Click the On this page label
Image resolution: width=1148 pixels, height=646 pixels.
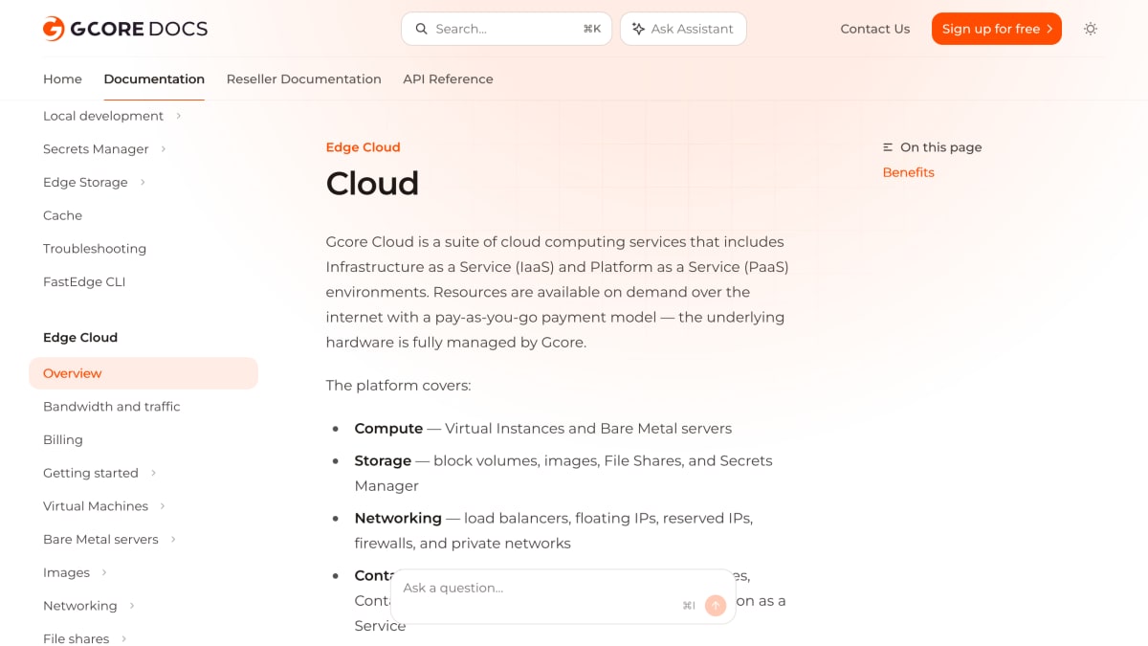point(941,147)
